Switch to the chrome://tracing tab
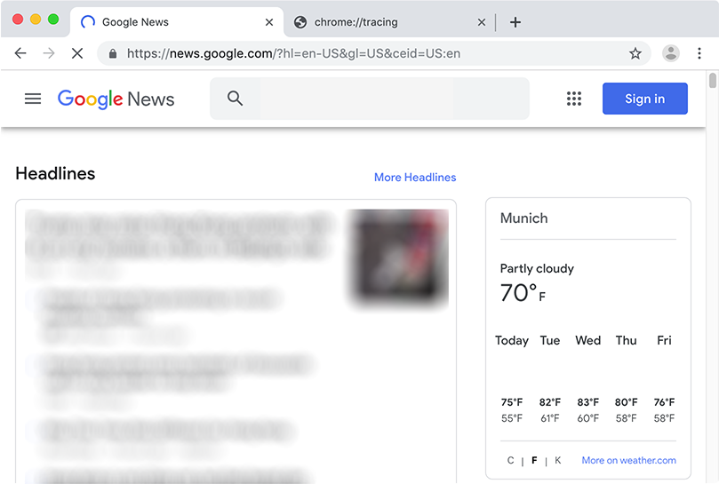Viewport: 719px width, 484px height. pyautogui.click(x=382, y=22)
